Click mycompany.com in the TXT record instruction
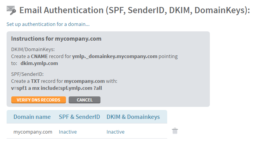The image size is (263, 163). [x=84, y=81]
